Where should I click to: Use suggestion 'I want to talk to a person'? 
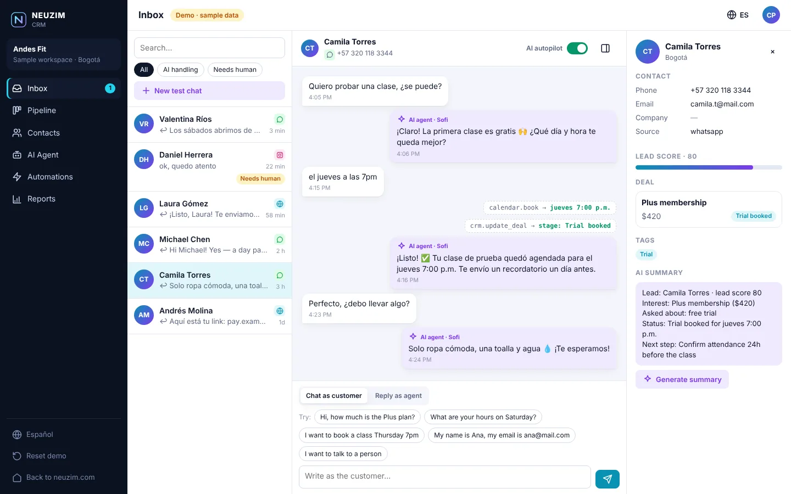pyautogui.click(x=343, y=454)
